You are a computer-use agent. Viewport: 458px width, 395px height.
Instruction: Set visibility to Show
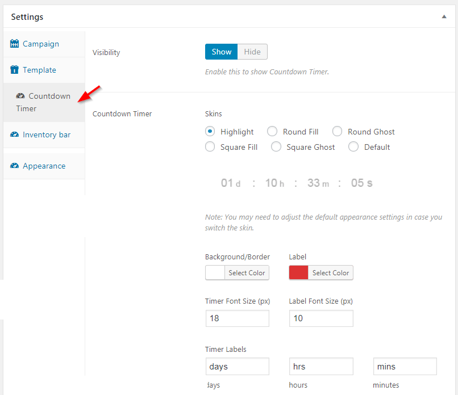click(222, 52)
